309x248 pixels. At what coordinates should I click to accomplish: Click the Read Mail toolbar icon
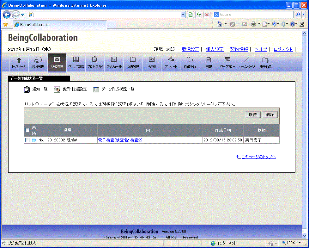pos(245,24)
